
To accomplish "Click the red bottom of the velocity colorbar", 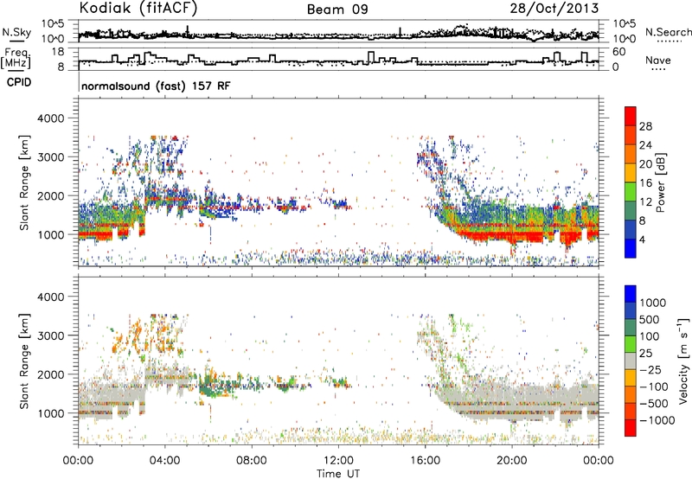I will coord(631,428).
